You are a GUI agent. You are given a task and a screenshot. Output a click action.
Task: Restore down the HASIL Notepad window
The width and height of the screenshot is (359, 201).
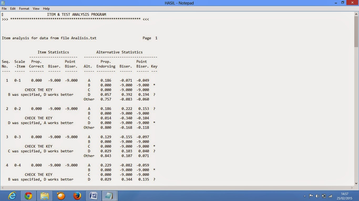342,3
